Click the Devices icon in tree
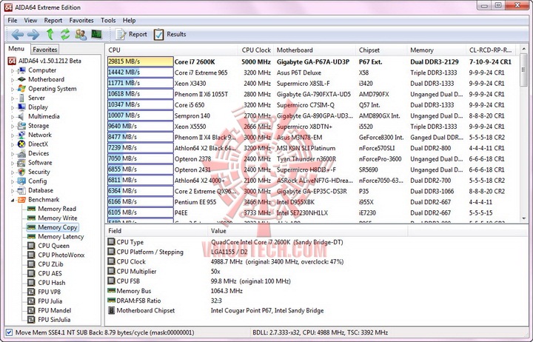This screenshot has width=533, height=342. 21,153
